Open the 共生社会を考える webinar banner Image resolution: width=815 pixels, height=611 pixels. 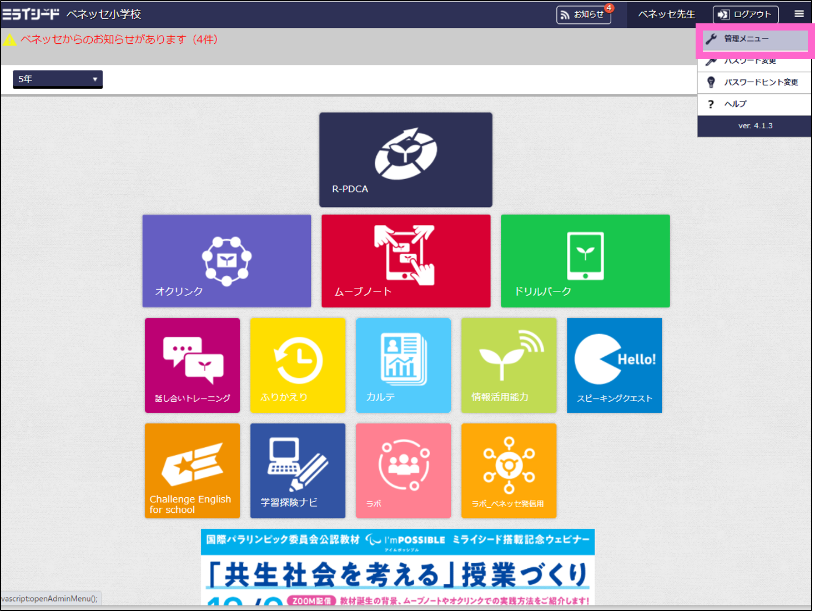(x=398, y=567)
